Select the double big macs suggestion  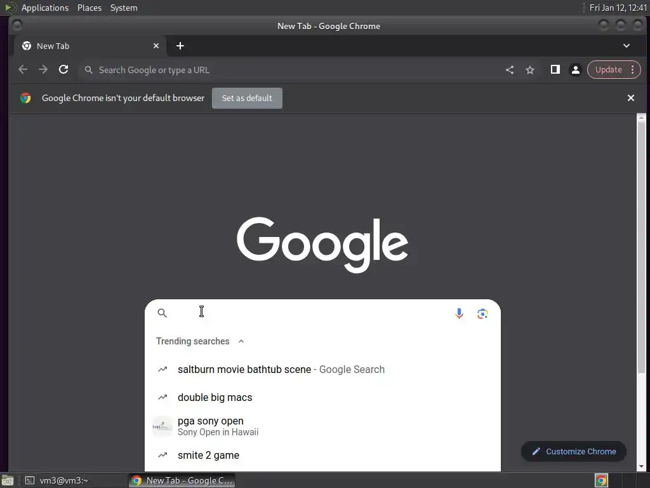coord(322,398)
